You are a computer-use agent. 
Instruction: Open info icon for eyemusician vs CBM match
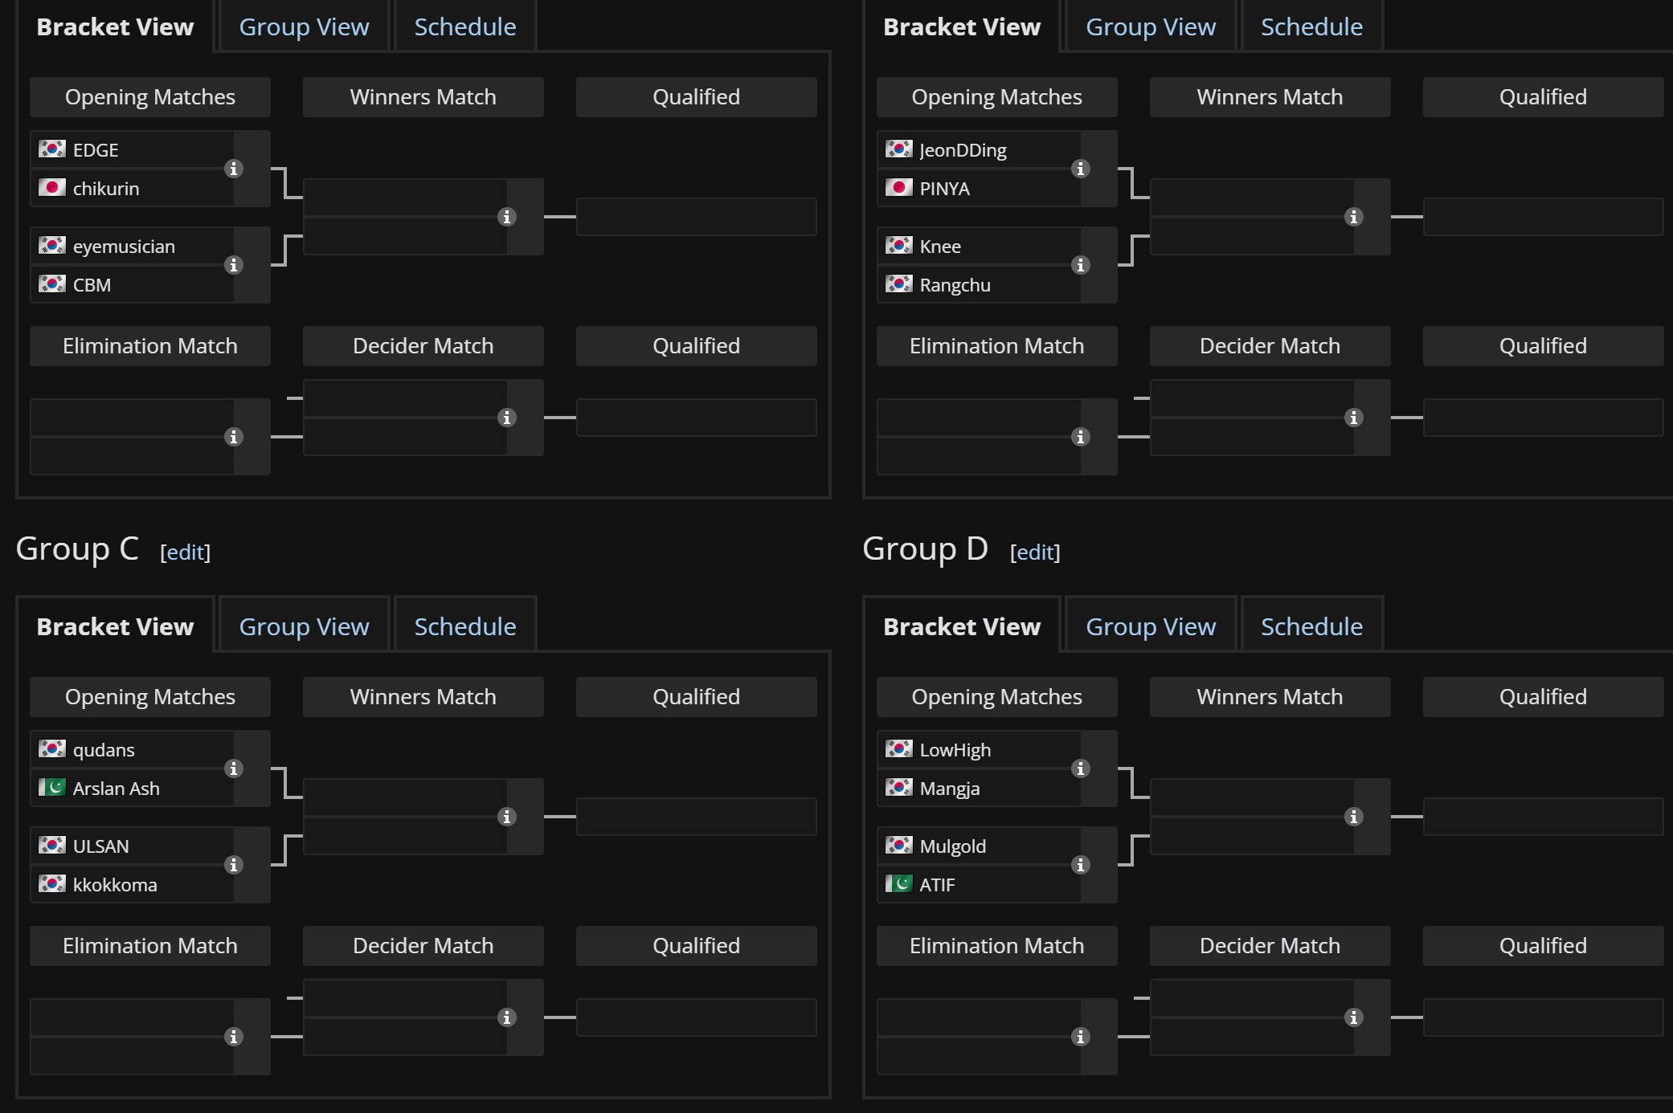coord(234,265)
